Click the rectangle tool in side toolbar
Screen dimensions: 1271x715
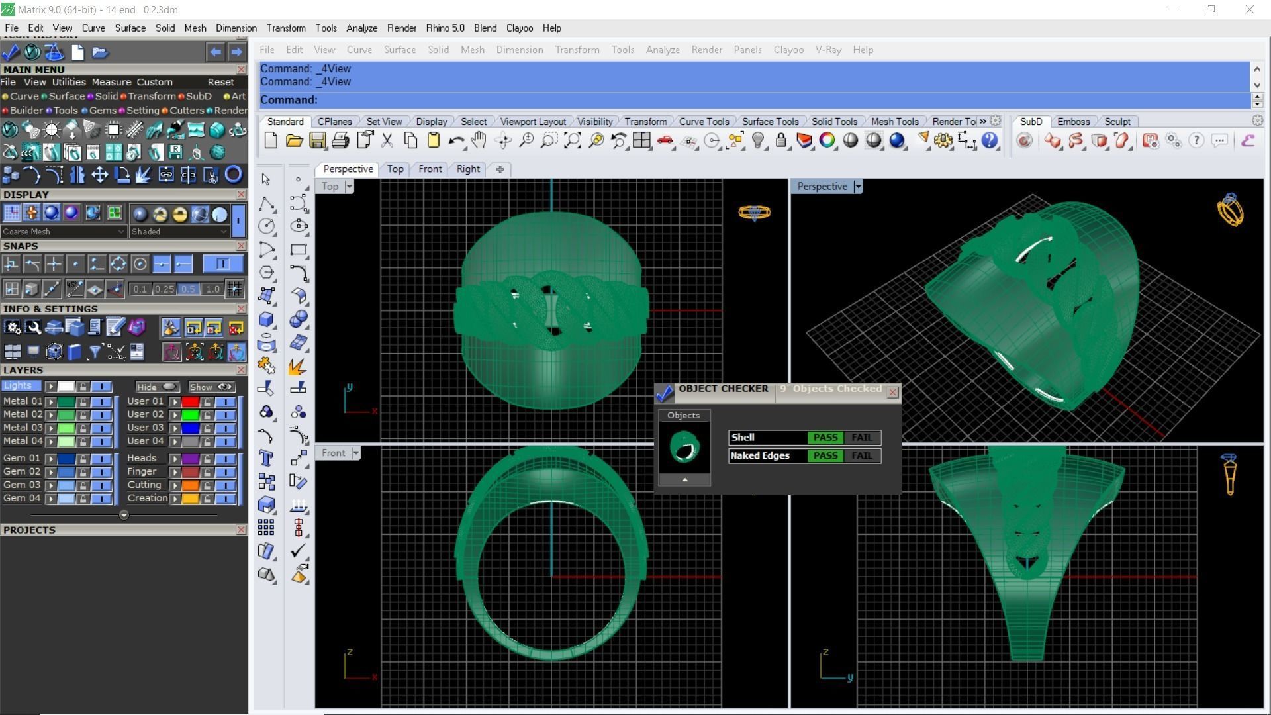[299, 250]
